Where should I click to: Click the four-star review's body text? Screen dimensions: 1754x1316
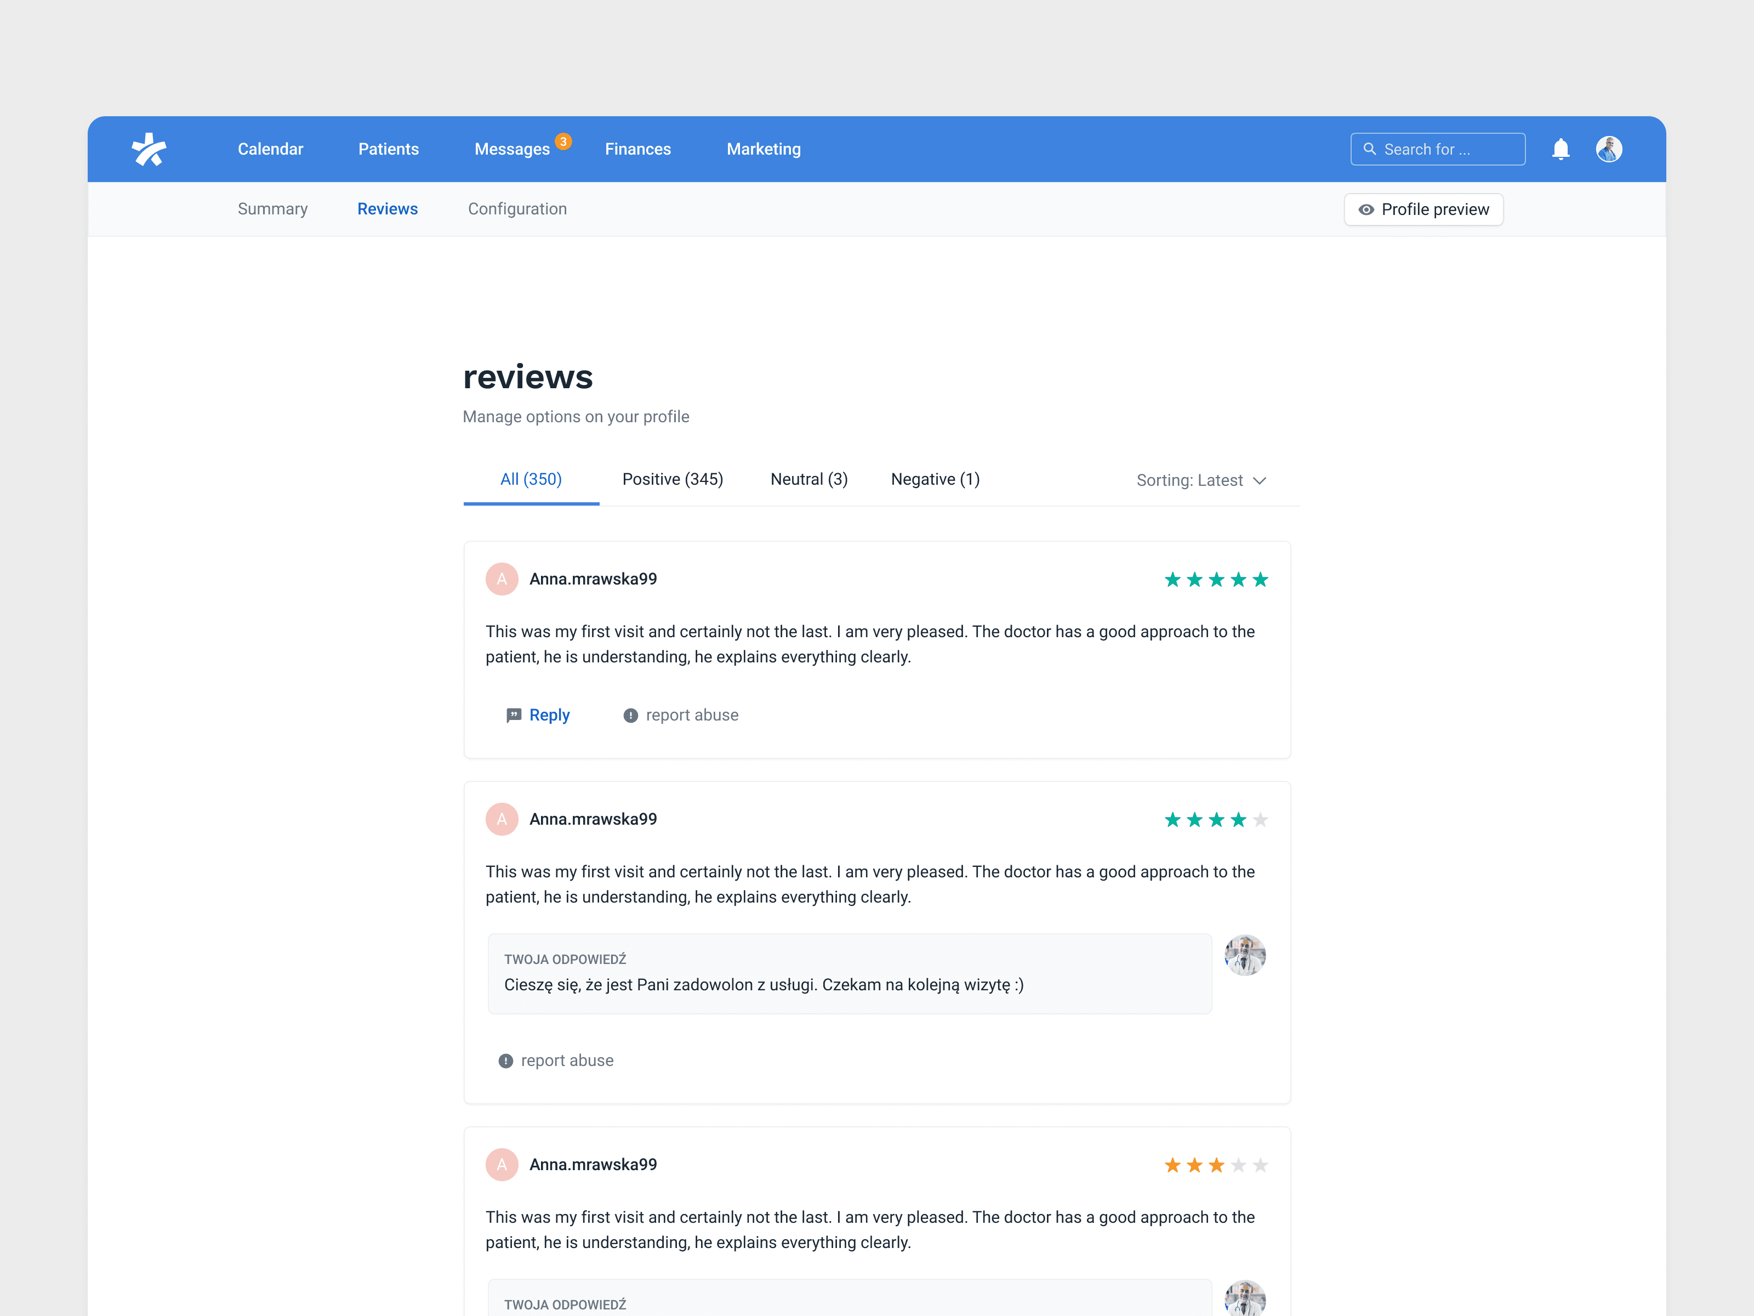[870, 884]
